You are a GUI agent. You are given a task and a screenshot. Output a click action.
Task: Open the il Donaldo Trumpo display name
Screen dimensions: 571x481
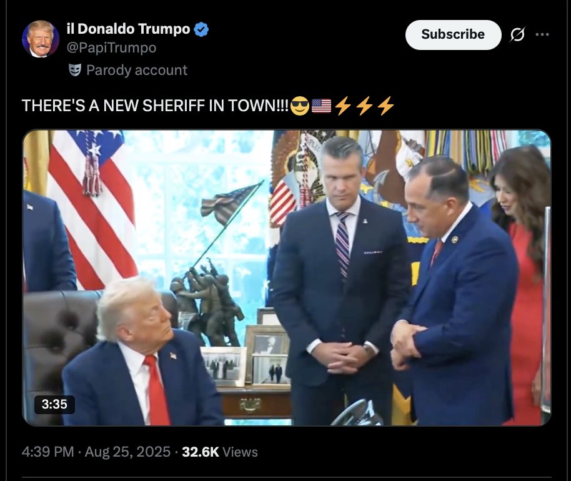click(x=128, y=29)
